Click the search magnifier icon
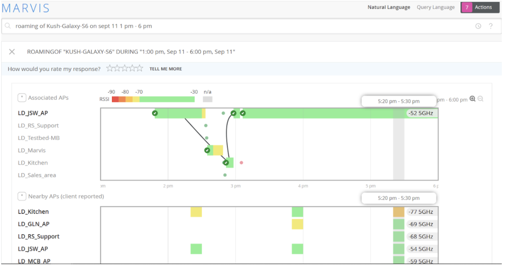This screenshot has width=507, height=267. (x=8, y=26)
